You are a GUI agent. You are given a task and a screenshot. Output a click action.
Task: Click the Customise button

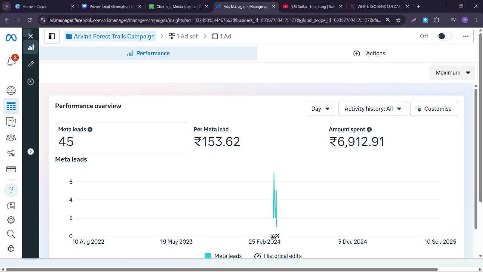434,109
